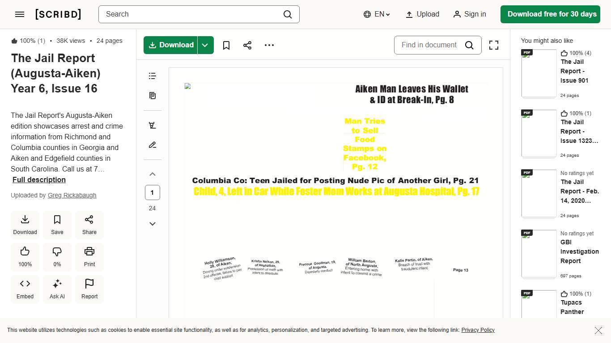Open the fullscreen reading view
The image size is (611, 343).
tap(494, 45)
